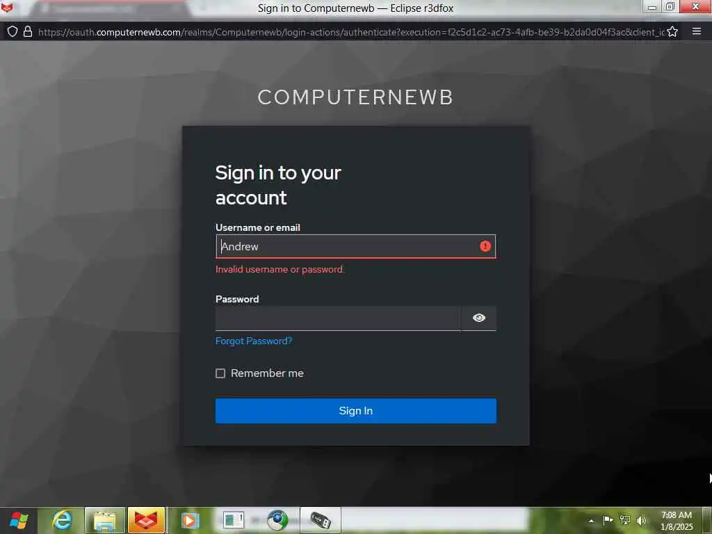Toggle password visibility eye icon
712x534 pixels.
pos(478,318)
